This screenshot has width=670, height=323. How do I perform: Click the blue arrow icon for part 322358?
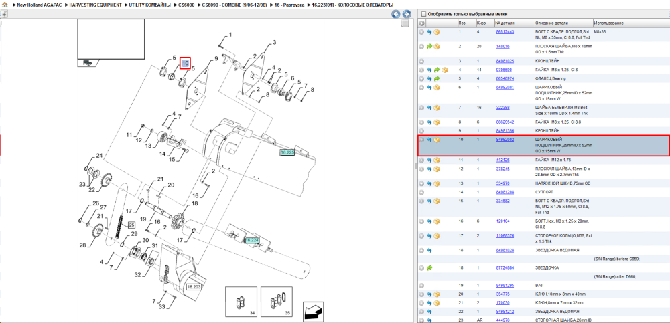click(x=429, y=108)
